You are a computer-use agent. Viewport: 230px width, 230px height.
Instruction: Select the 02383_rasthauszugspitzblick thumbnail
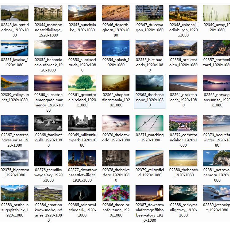pos(14,193)
